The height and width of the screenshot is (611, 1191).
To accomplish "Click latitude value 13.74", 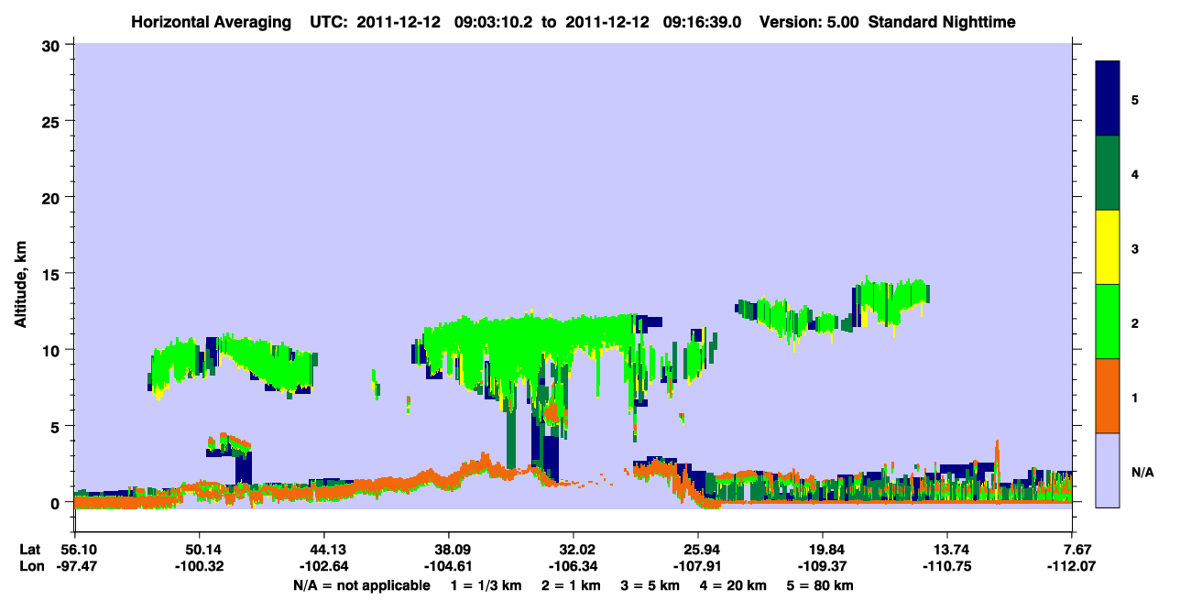I will [x=947, y=550].
